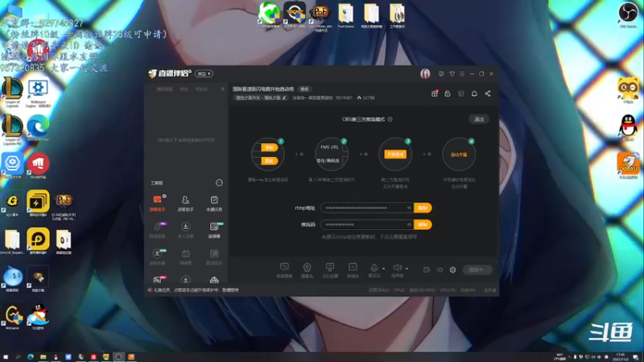Expand speaker options arrow
Screen dimensions: 644x362
tap(407, 269)
